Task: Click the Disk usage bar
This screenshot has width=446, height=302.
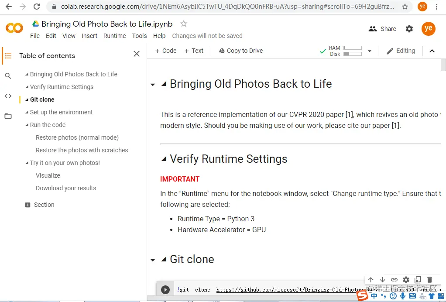Action: pyautogui.click(x=353, y=54)
